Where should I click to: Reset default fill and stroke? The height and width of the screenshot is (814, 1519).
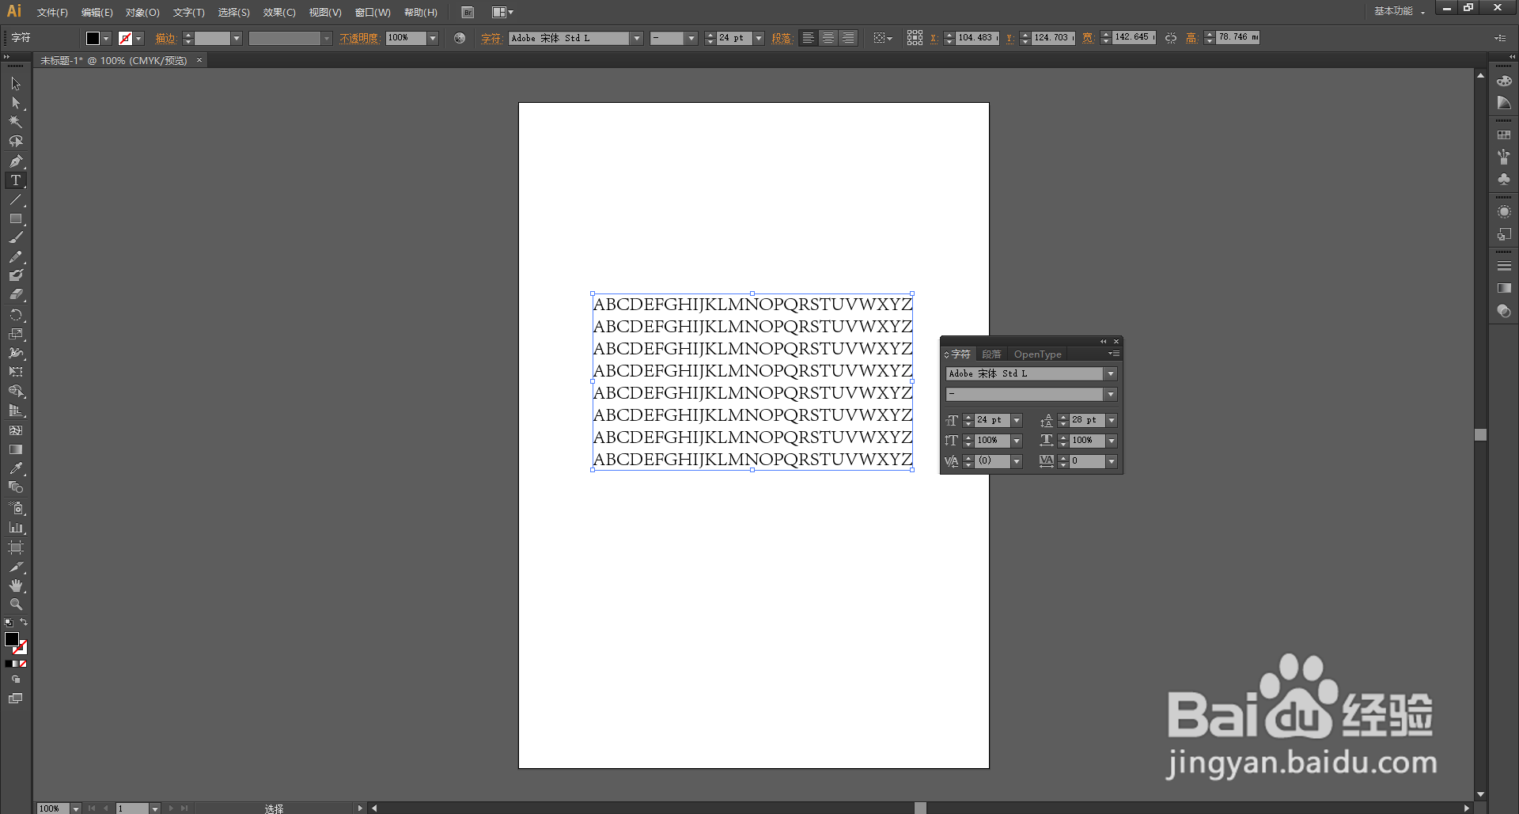(x=9, y=623)
